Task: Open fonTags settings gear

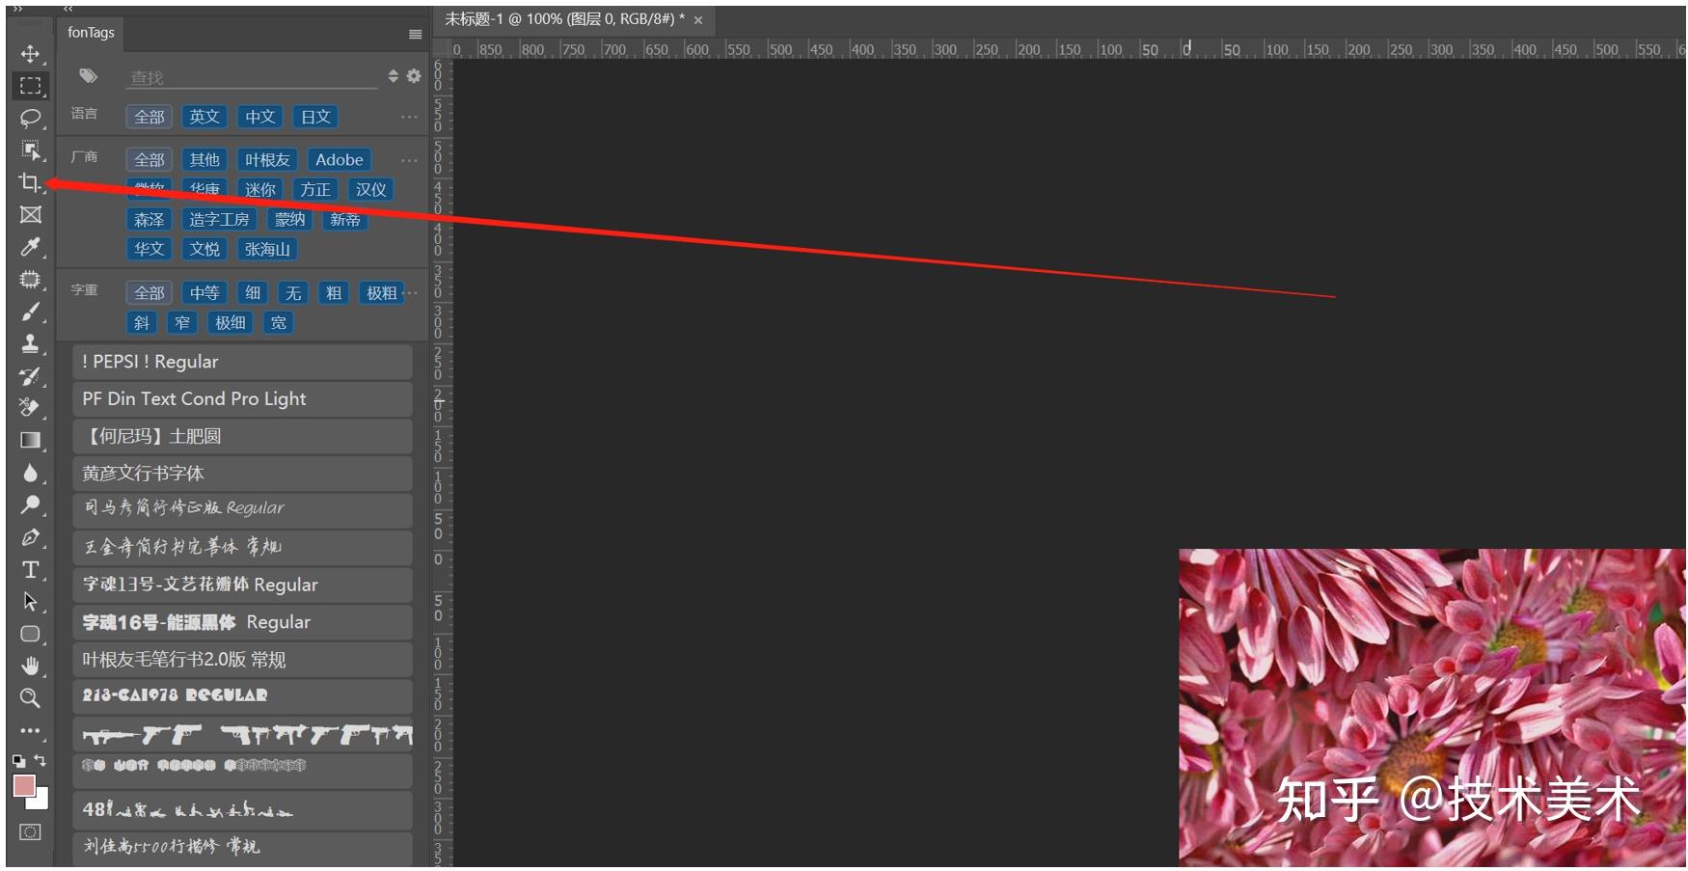Action: point(414,76)
